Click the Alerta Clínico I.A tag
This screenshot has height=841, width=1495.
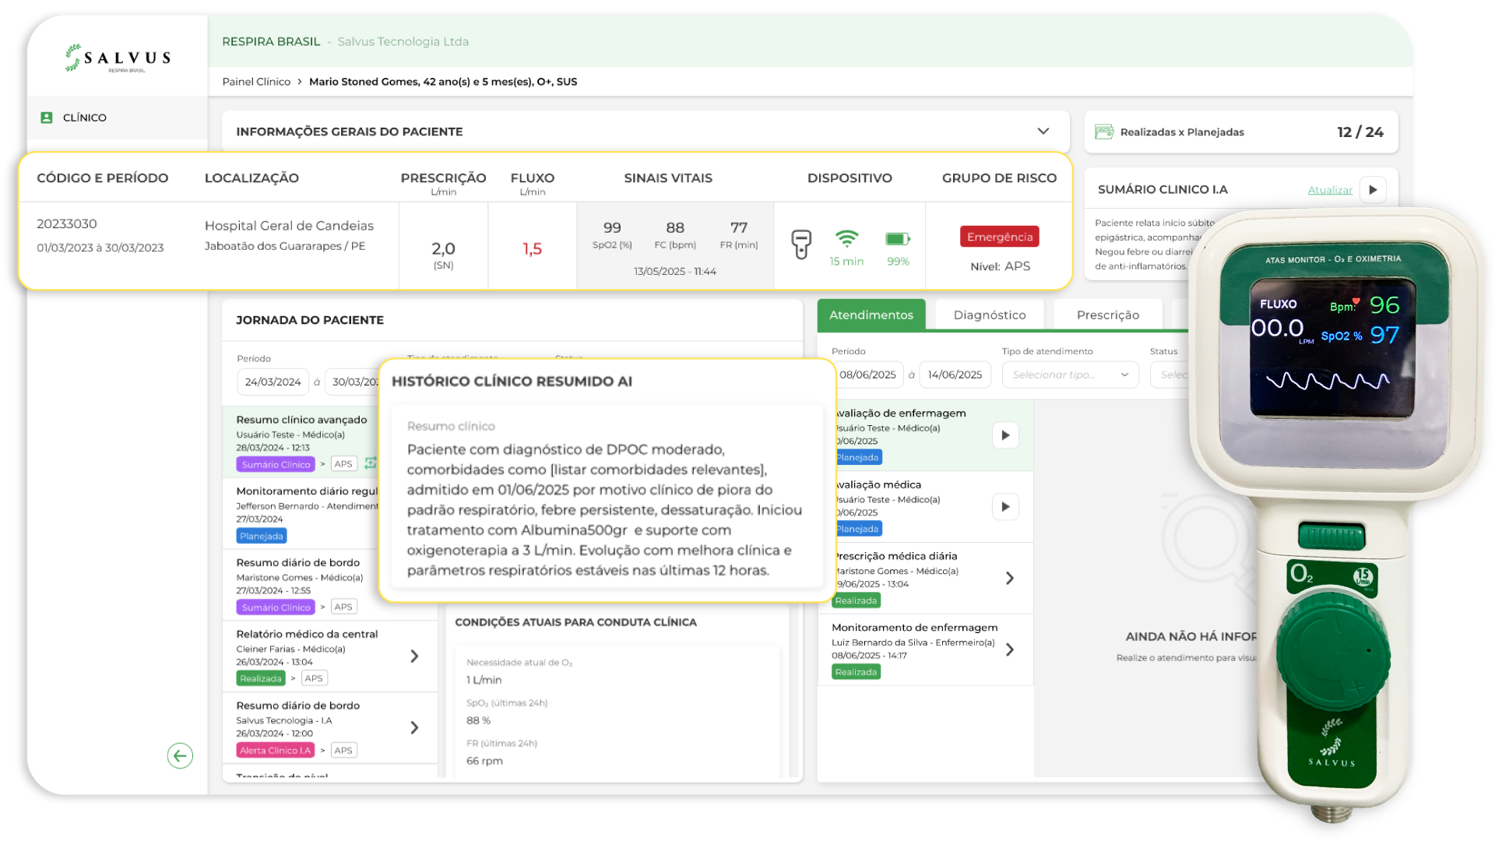click(276, 751)
